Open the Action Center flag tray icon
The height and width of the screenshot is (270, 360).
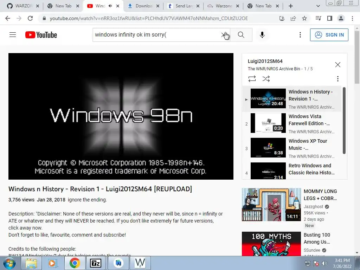316,263
